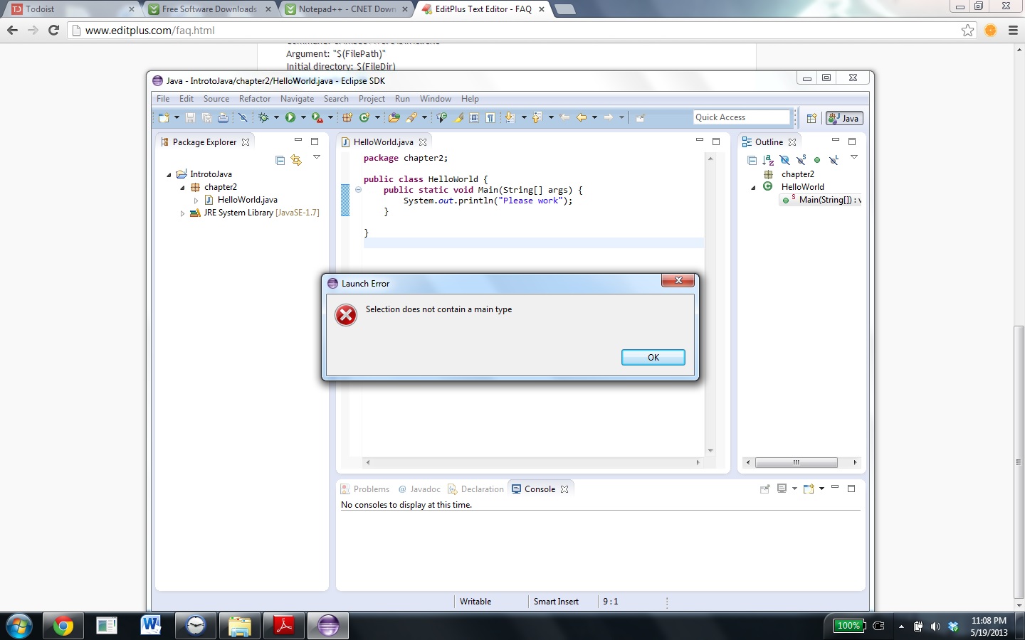Open the Refactor menu
1025x640 pixels.
(254, 99)
